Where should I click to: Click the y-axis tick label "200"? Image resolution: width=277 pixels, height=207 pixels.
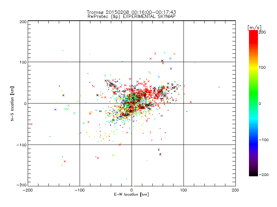23,22
